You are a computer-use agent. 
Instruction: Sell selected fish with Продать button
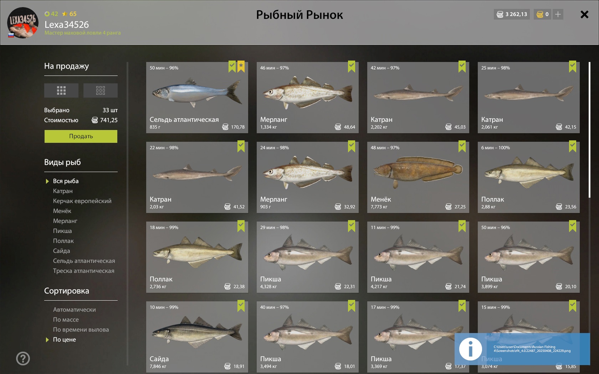click(x=81, y=136)
